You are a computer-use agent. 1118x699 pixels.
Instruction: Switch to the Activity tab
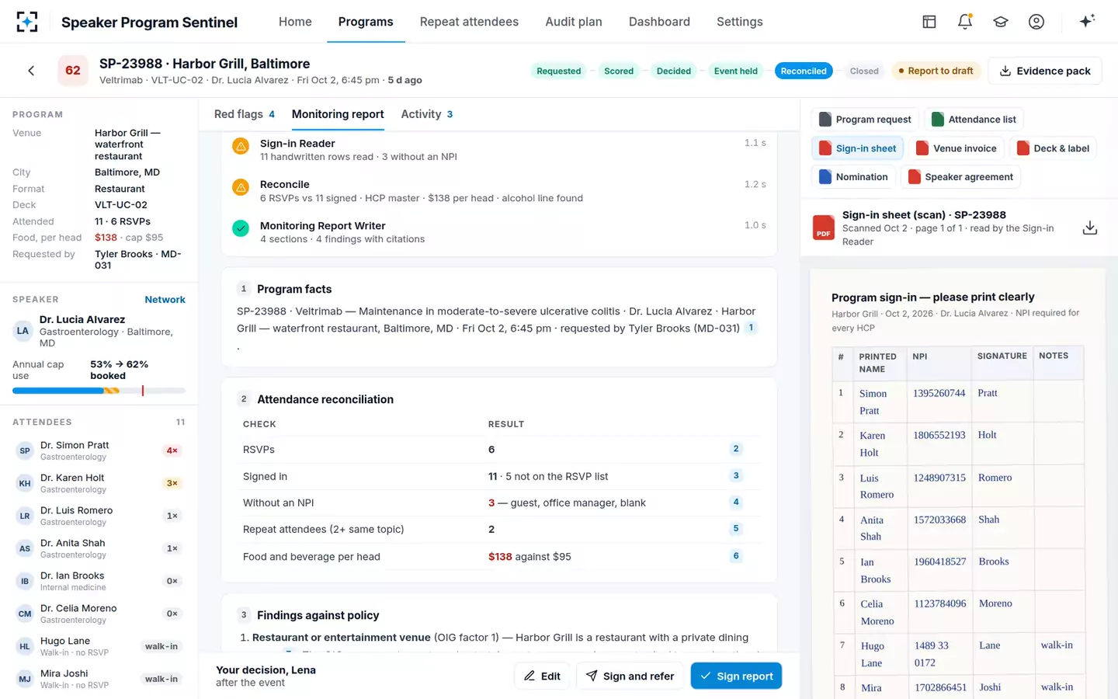coord(427,114)
